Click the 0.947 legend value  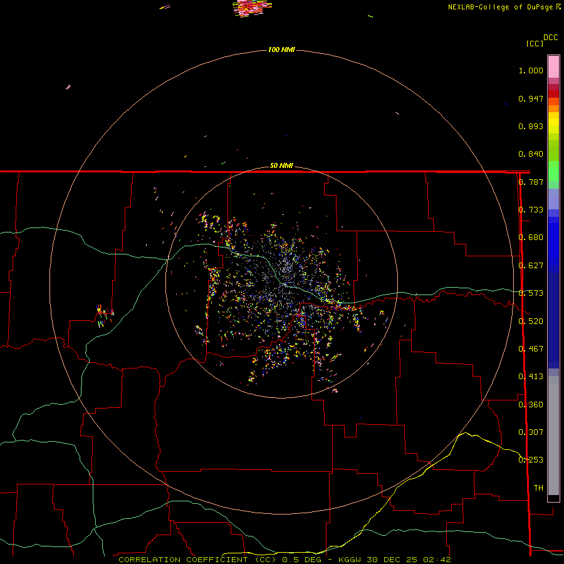pyautogui.click(x=531, y=98)
